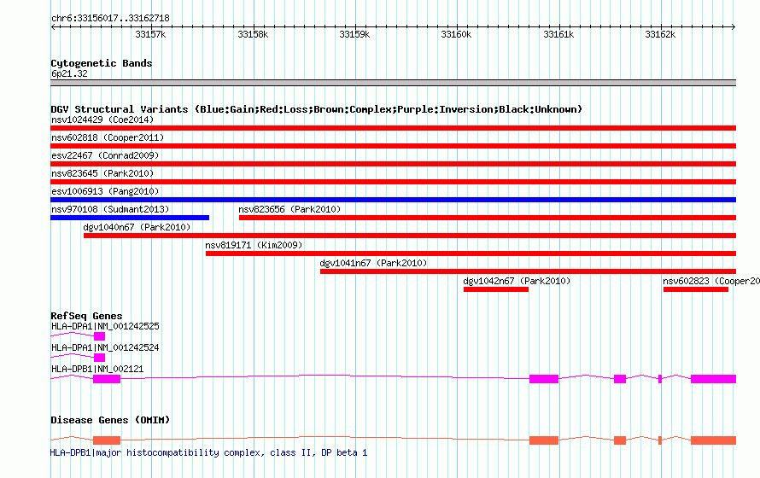Open HLA-DPB1 major histocompatibility complex link
The height and width of the screenshot is (478, 760).
[209, 452]
